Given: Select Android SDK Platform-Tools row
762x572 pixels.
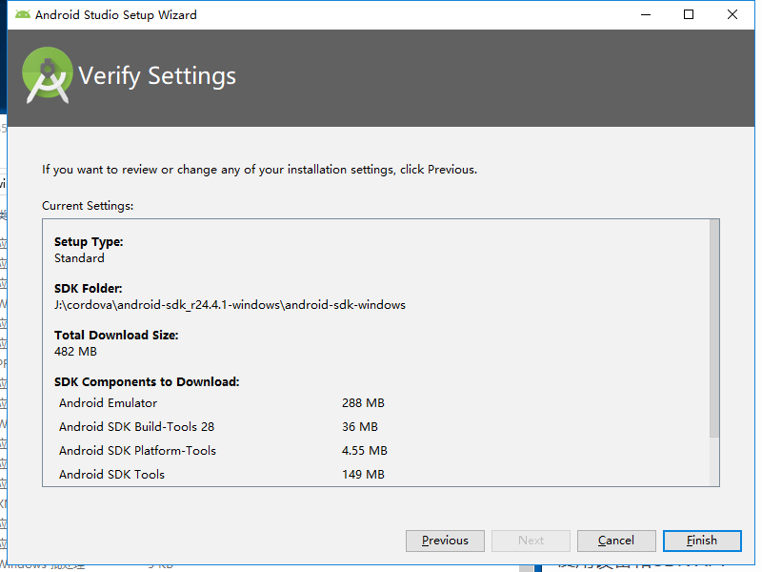Looking at the screenshot, I should (222, 451).
